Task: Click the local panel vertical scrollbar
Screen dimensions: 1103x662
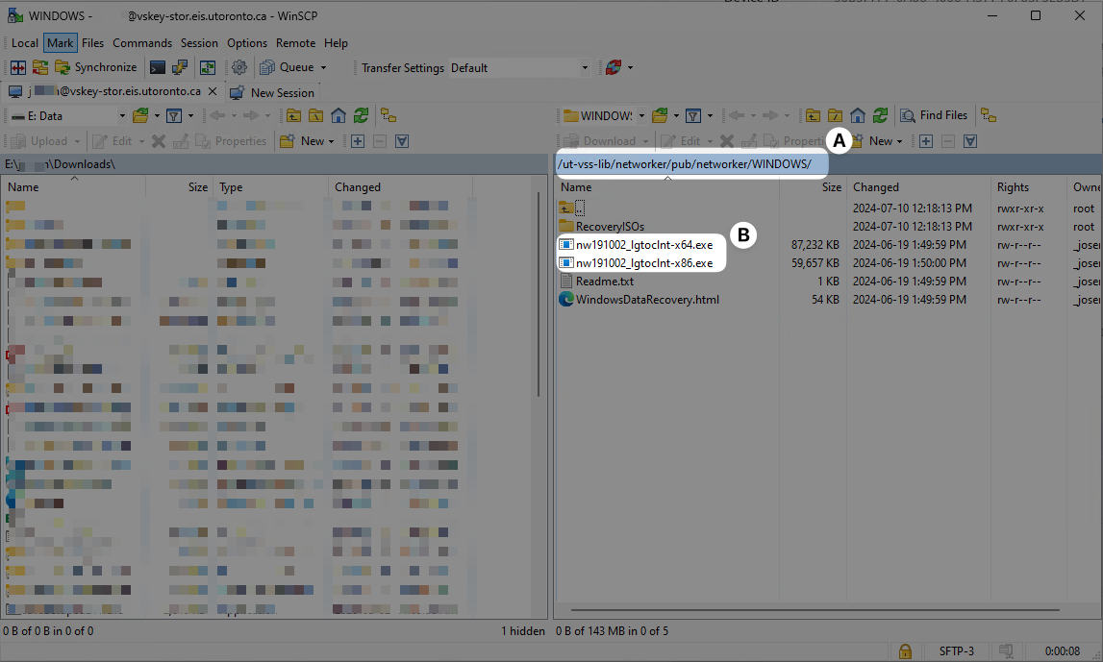Action: 539,295
